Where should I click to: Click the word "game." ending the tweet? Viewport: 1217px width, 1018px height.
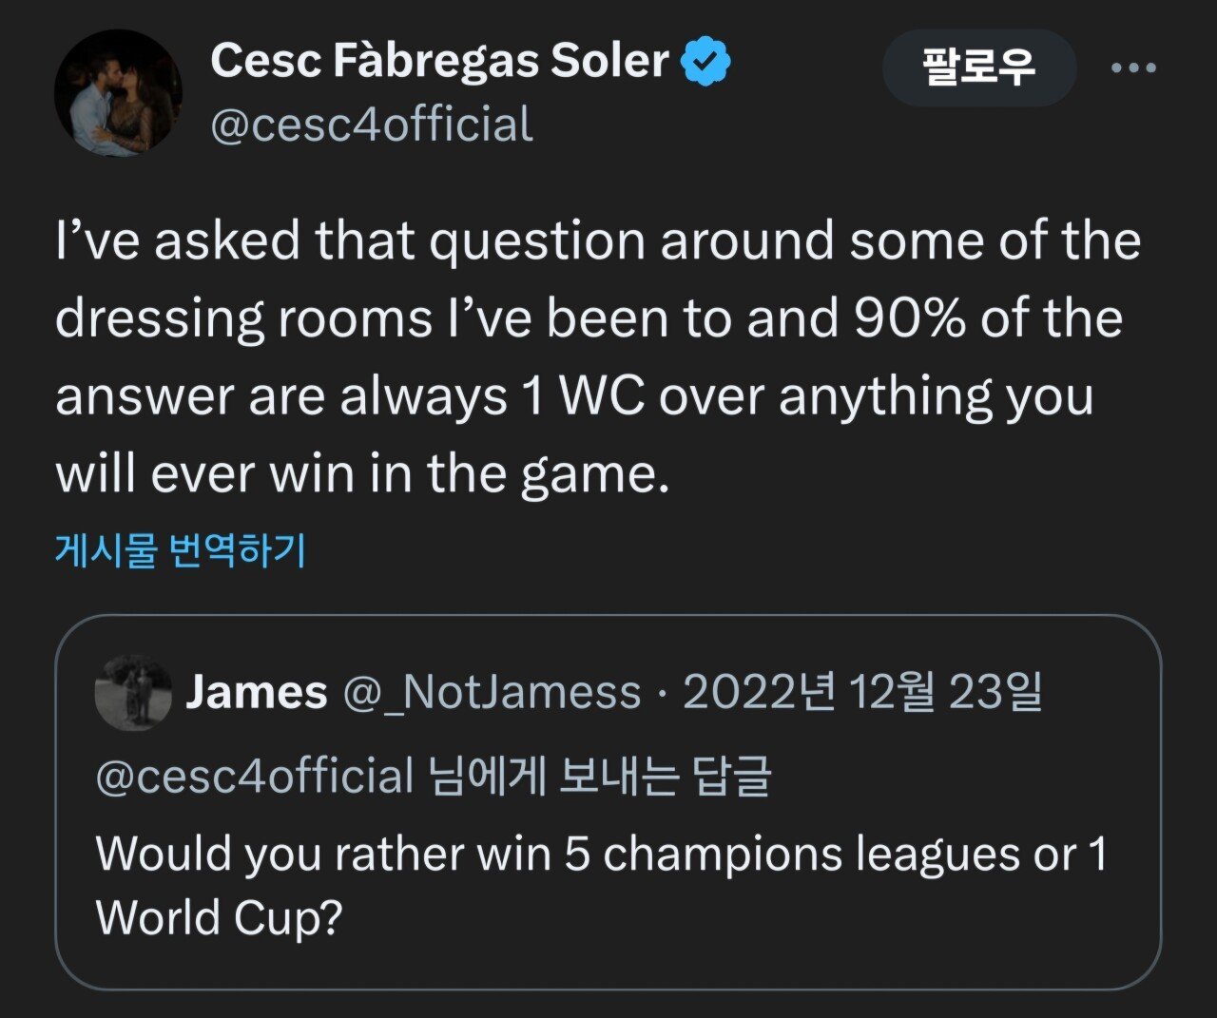click(x=594, y=474)
